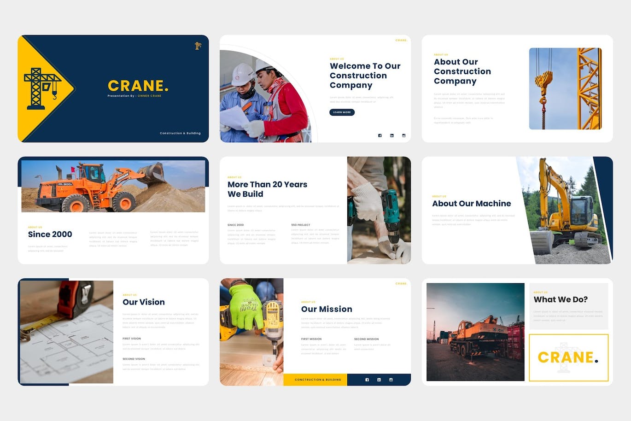This screenshot has height=421, width=631.
Task: Open the truck crane photo on What We Do slide
Action: (x=475, y=331)
